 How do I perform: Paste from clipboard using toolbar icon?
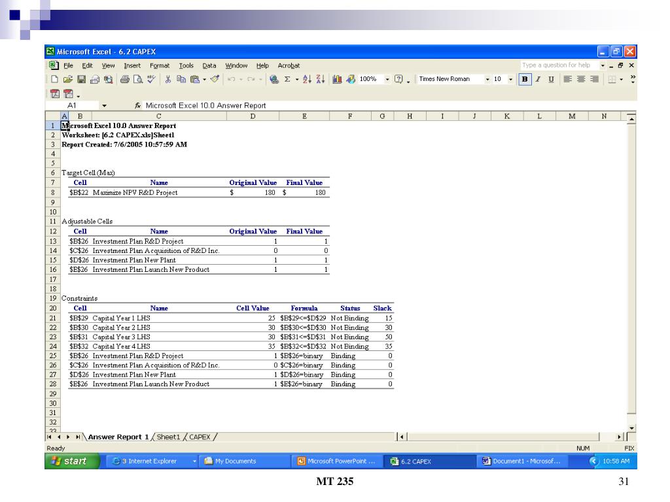tap(195, 79)
